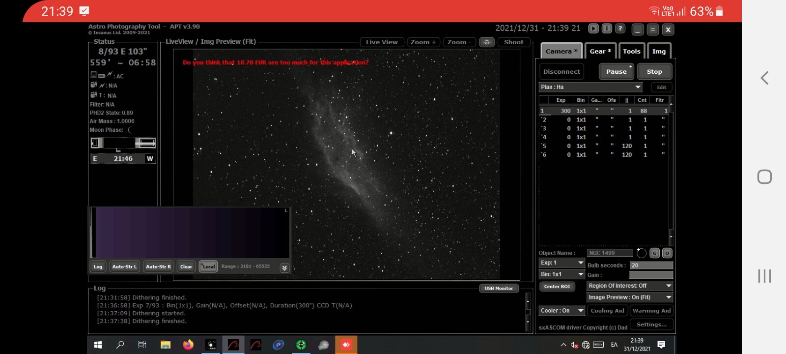786x354 pixels.
Task: Click the Bulb seconds input field
Action: tap(651, 265)
